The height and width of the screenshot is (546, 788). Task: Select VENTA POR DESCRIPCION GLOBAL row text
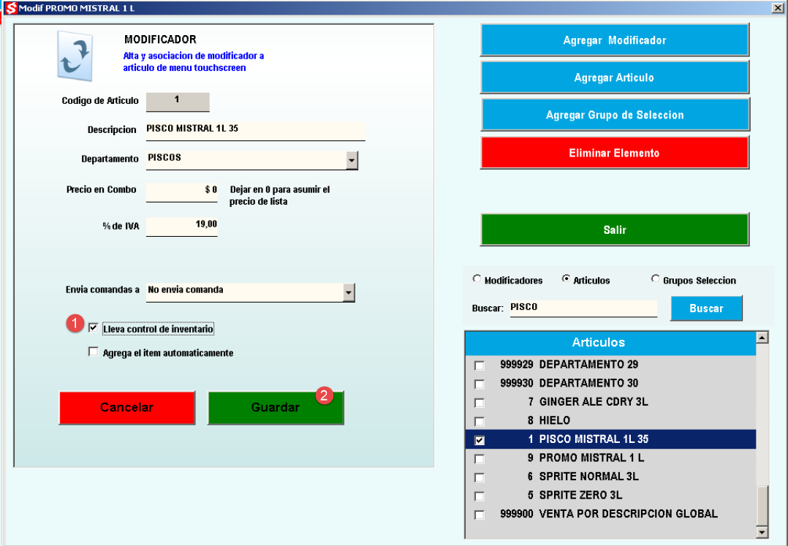click(x=628, y=513)
